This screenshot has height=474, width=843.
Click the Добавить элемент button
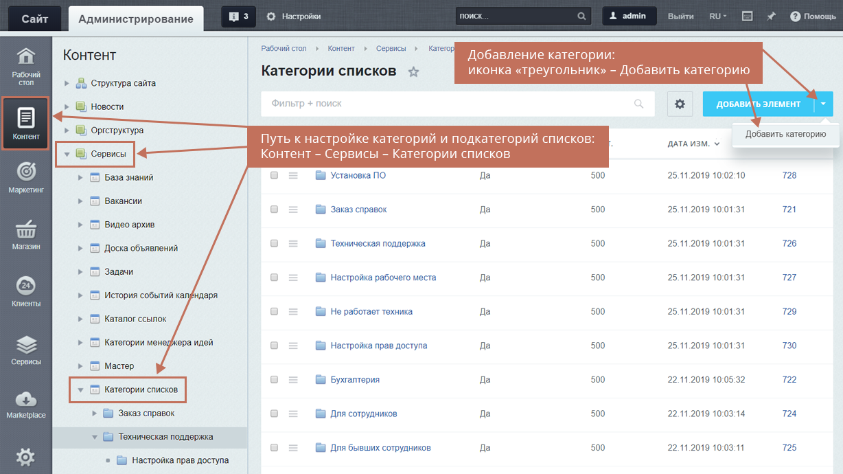(758, 104)
